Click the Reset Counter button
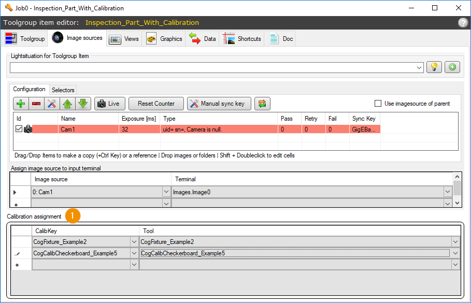 (x=156, y=104)
